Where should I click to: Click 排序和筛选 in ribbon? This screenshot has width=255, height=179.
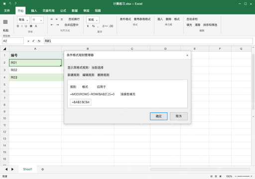point(210,25)
